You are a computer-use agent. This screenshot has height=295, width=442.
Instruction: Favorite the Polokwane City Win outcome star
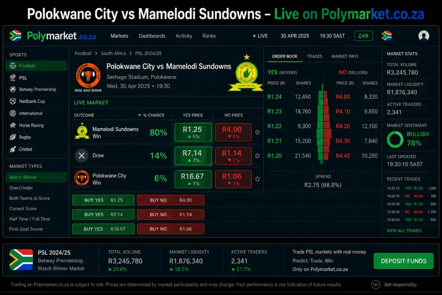tap(257, 179)
